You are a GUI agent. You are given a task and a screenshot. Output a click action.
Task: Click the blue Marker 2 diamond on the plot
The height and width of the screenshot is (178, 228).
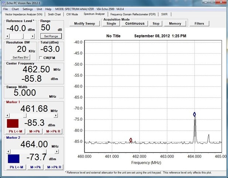pos(194,114)
